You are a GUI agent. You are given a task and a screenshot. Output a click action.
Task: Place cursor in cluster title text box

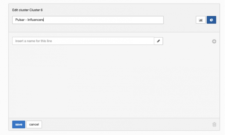(88, 20)
